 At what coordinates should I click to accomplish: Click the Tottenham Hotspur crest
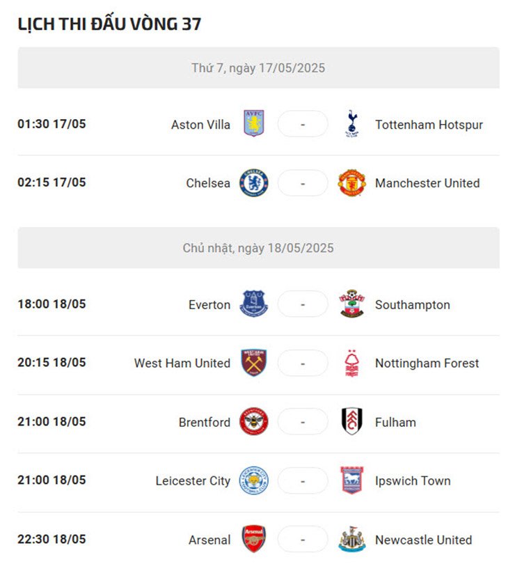tap(351, 123)
